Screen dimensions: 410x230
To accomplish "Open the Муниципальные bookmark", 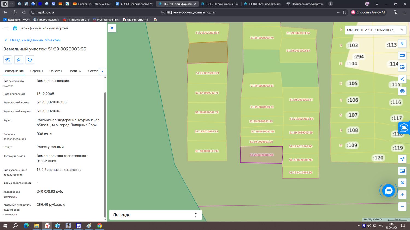I will tap(106, 20).
